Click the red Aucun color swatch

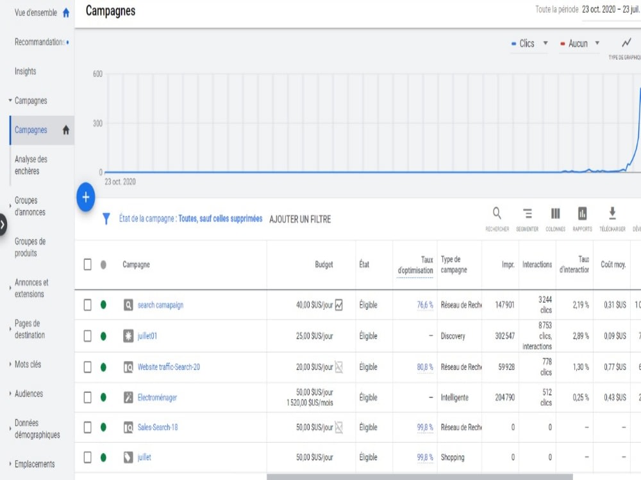point(563,44)
